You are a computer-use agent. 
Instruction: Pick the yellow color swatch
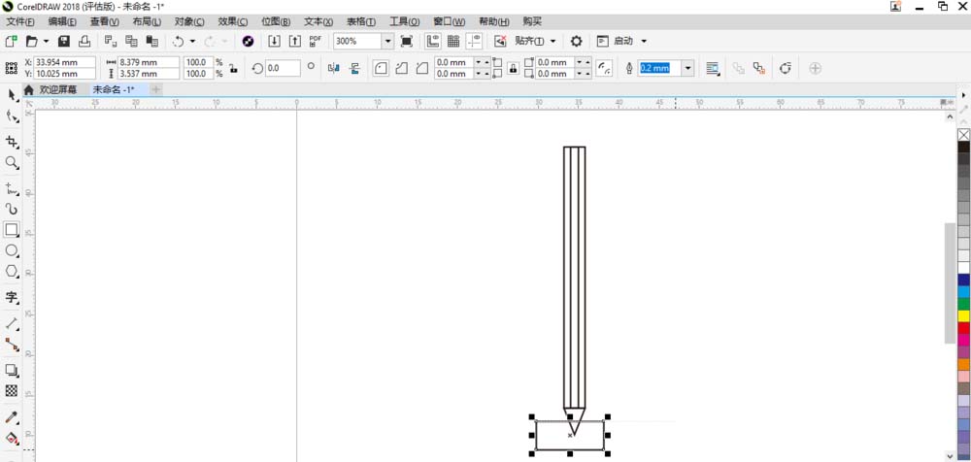963,315
